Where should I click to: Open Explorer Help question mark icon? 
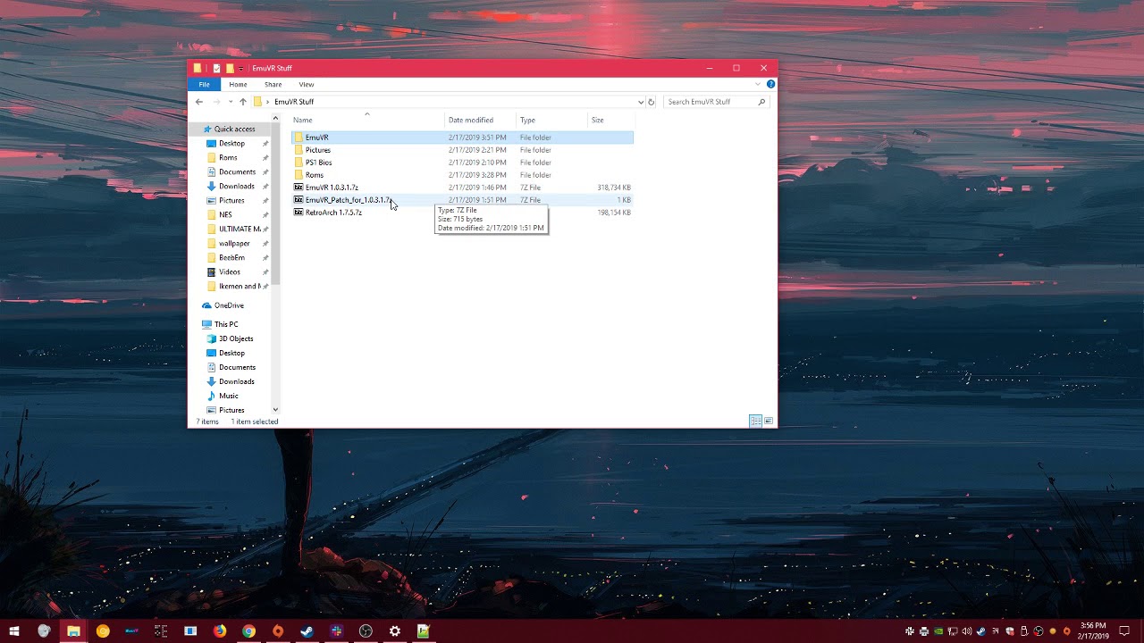[770, 84]
